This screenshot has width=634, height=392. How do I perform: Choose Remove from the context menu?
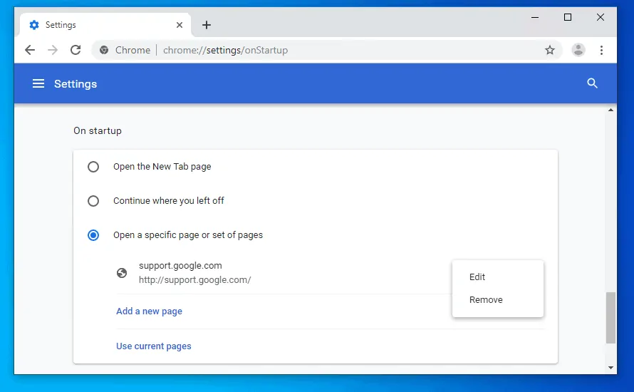(486, 300)
